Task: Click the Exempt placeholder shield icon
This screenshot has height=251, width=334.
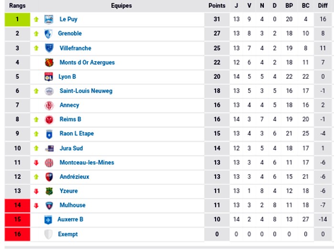Action: pyautogui.click(x=48, y=234)
